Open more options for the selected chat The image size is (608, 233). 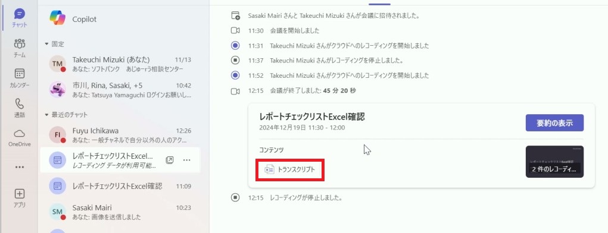click(186, 160)
